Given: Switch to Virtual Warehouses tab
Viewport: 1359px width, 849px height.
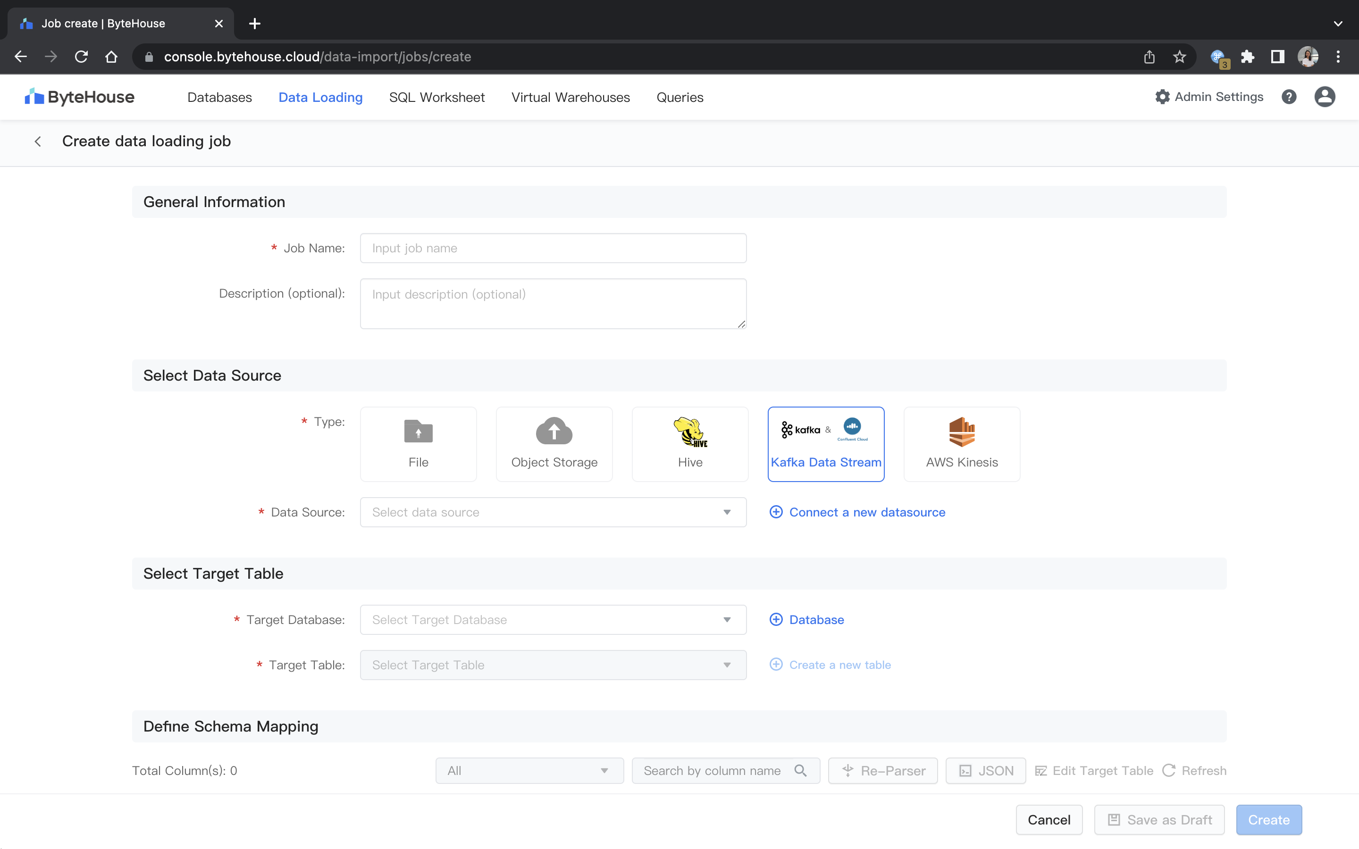Looking at the screenshot, I should (570, 97).
